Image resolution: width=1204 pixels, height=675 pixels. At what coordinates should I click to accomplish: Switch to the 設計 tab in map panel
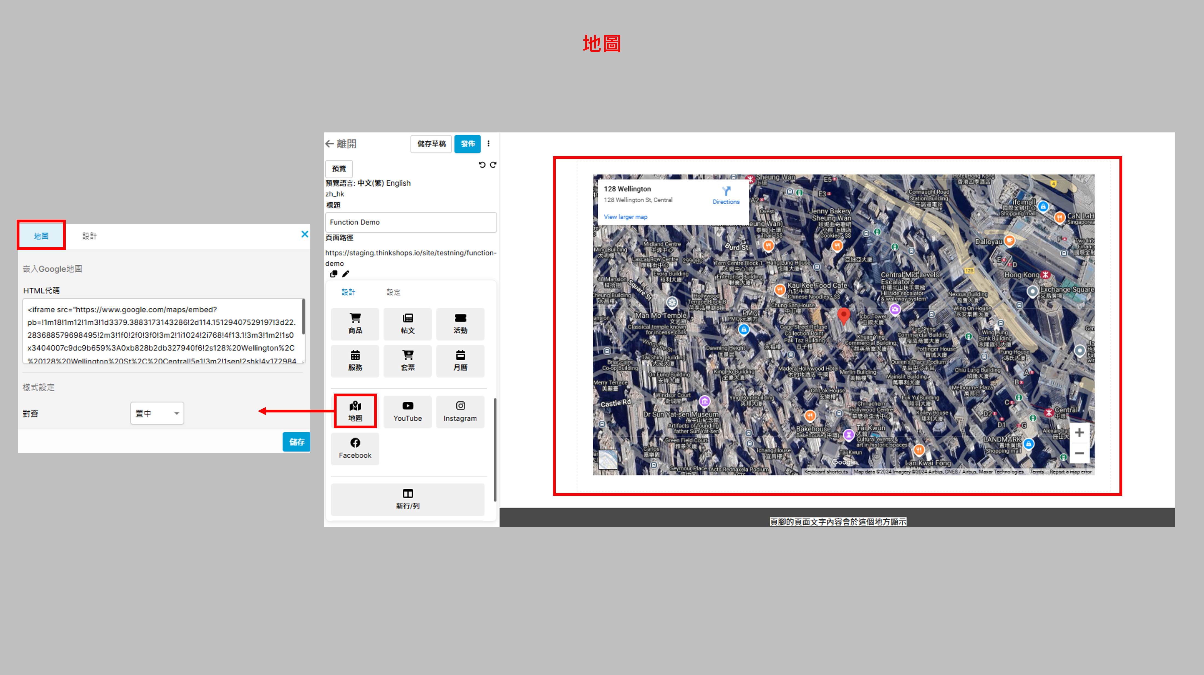[89, 236]
